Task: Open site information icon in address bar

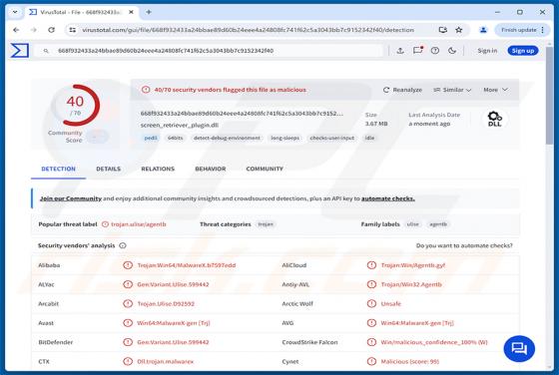Action: pos(72,30)
